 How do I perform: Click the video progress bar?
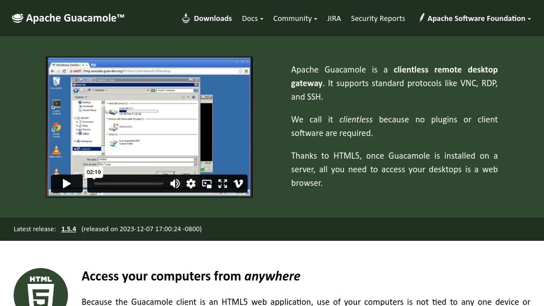coord(129,184)
